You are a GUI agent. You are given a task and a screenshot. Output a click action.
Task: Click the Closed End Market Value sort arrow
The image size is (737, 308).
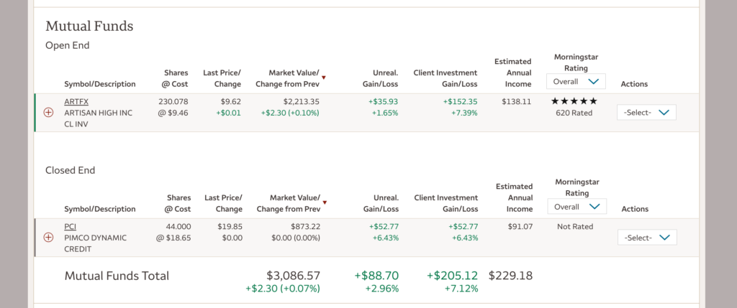coord(324,202)
